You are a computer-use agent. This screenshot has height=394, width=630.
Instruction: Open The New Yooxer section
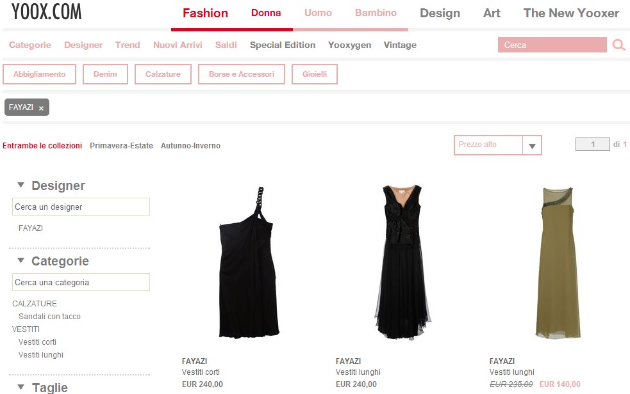(x=571, y=13)
